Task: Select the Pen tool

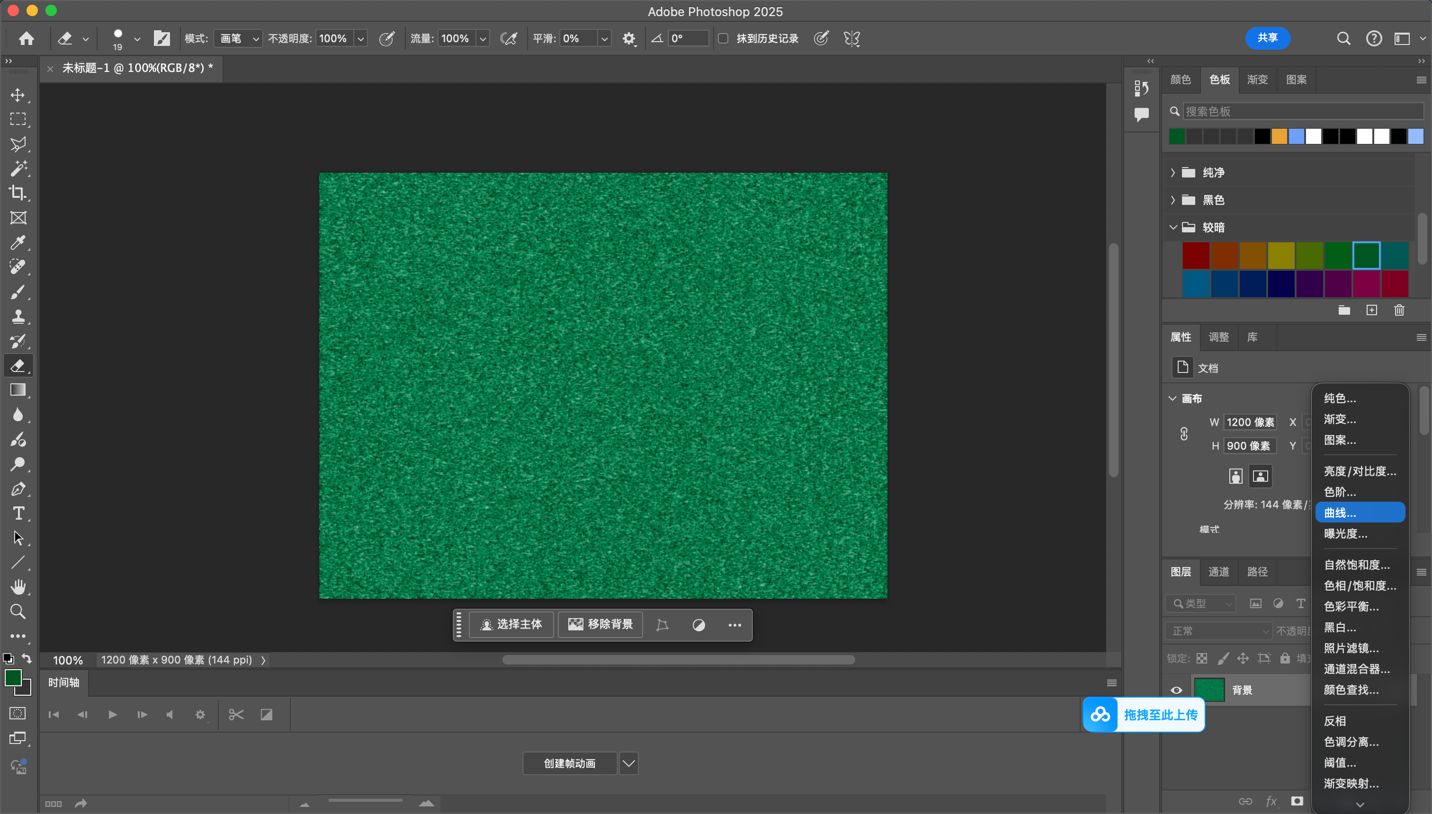Action: [18, 488]
